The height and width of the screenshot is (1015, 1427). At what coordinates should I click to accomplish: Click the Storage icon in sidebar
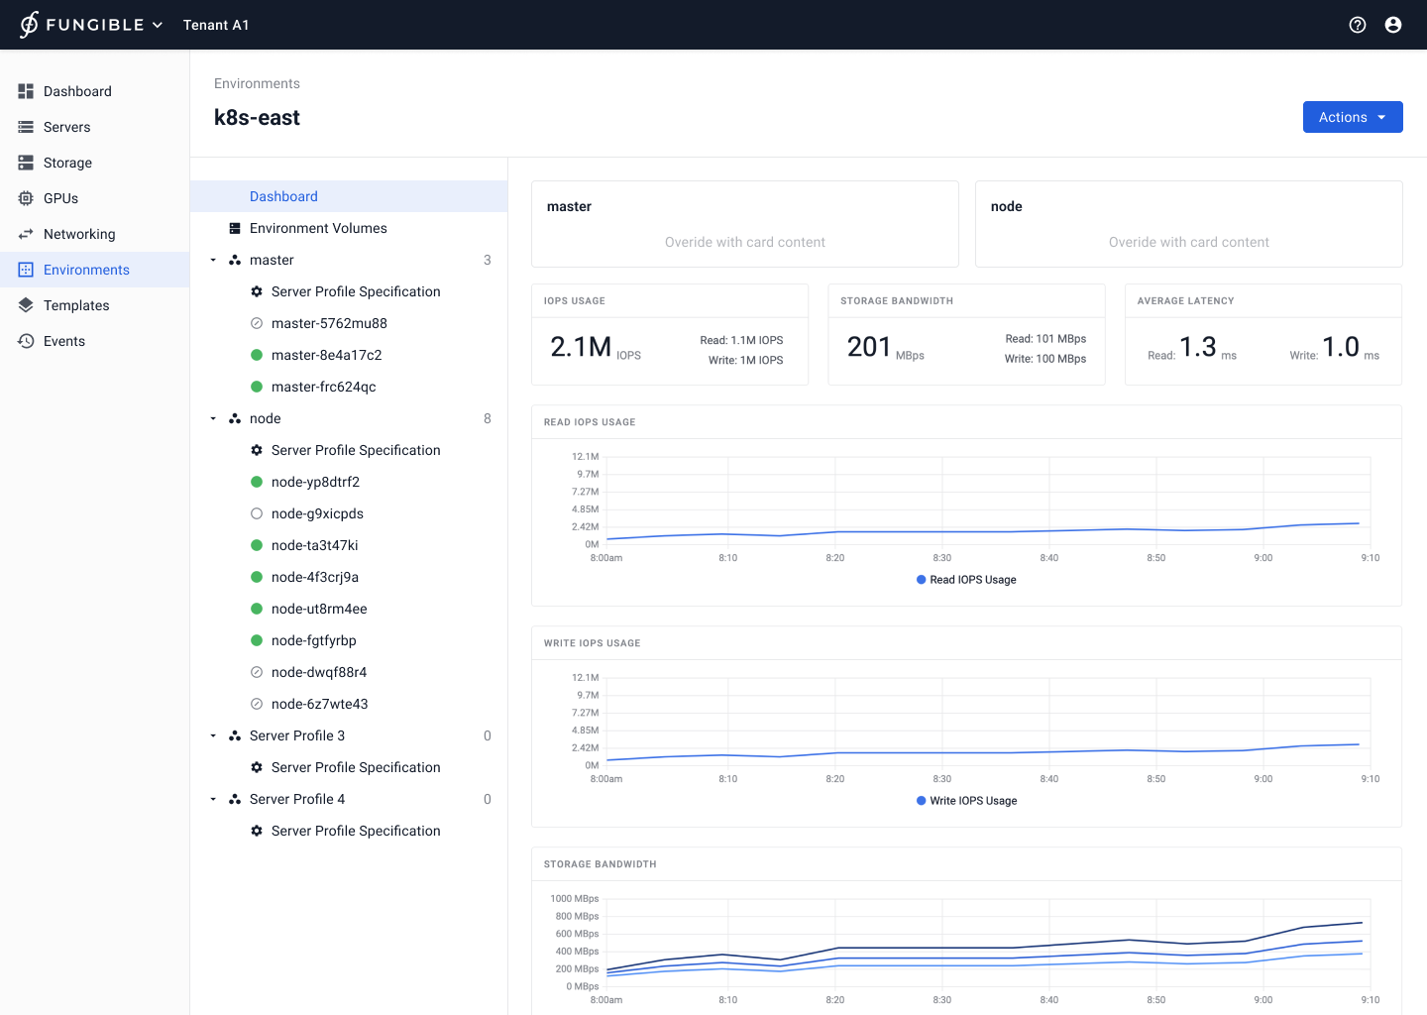[x=26, y=163]
